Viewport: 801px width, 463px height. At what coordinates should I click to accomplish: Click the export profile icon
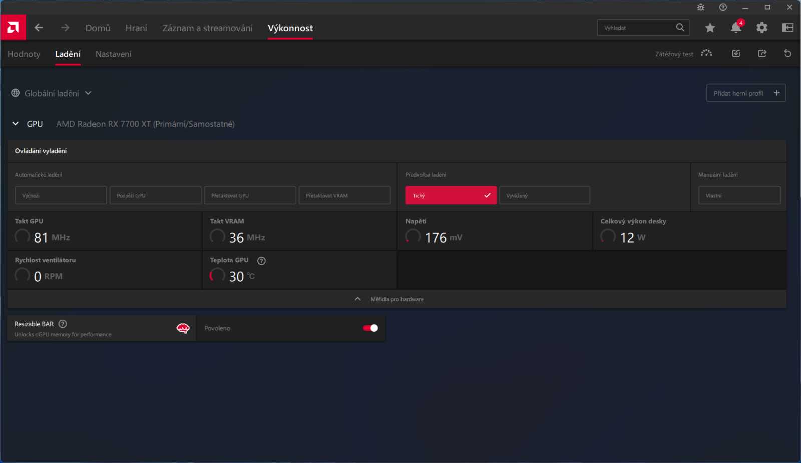(x=762, y=54)
